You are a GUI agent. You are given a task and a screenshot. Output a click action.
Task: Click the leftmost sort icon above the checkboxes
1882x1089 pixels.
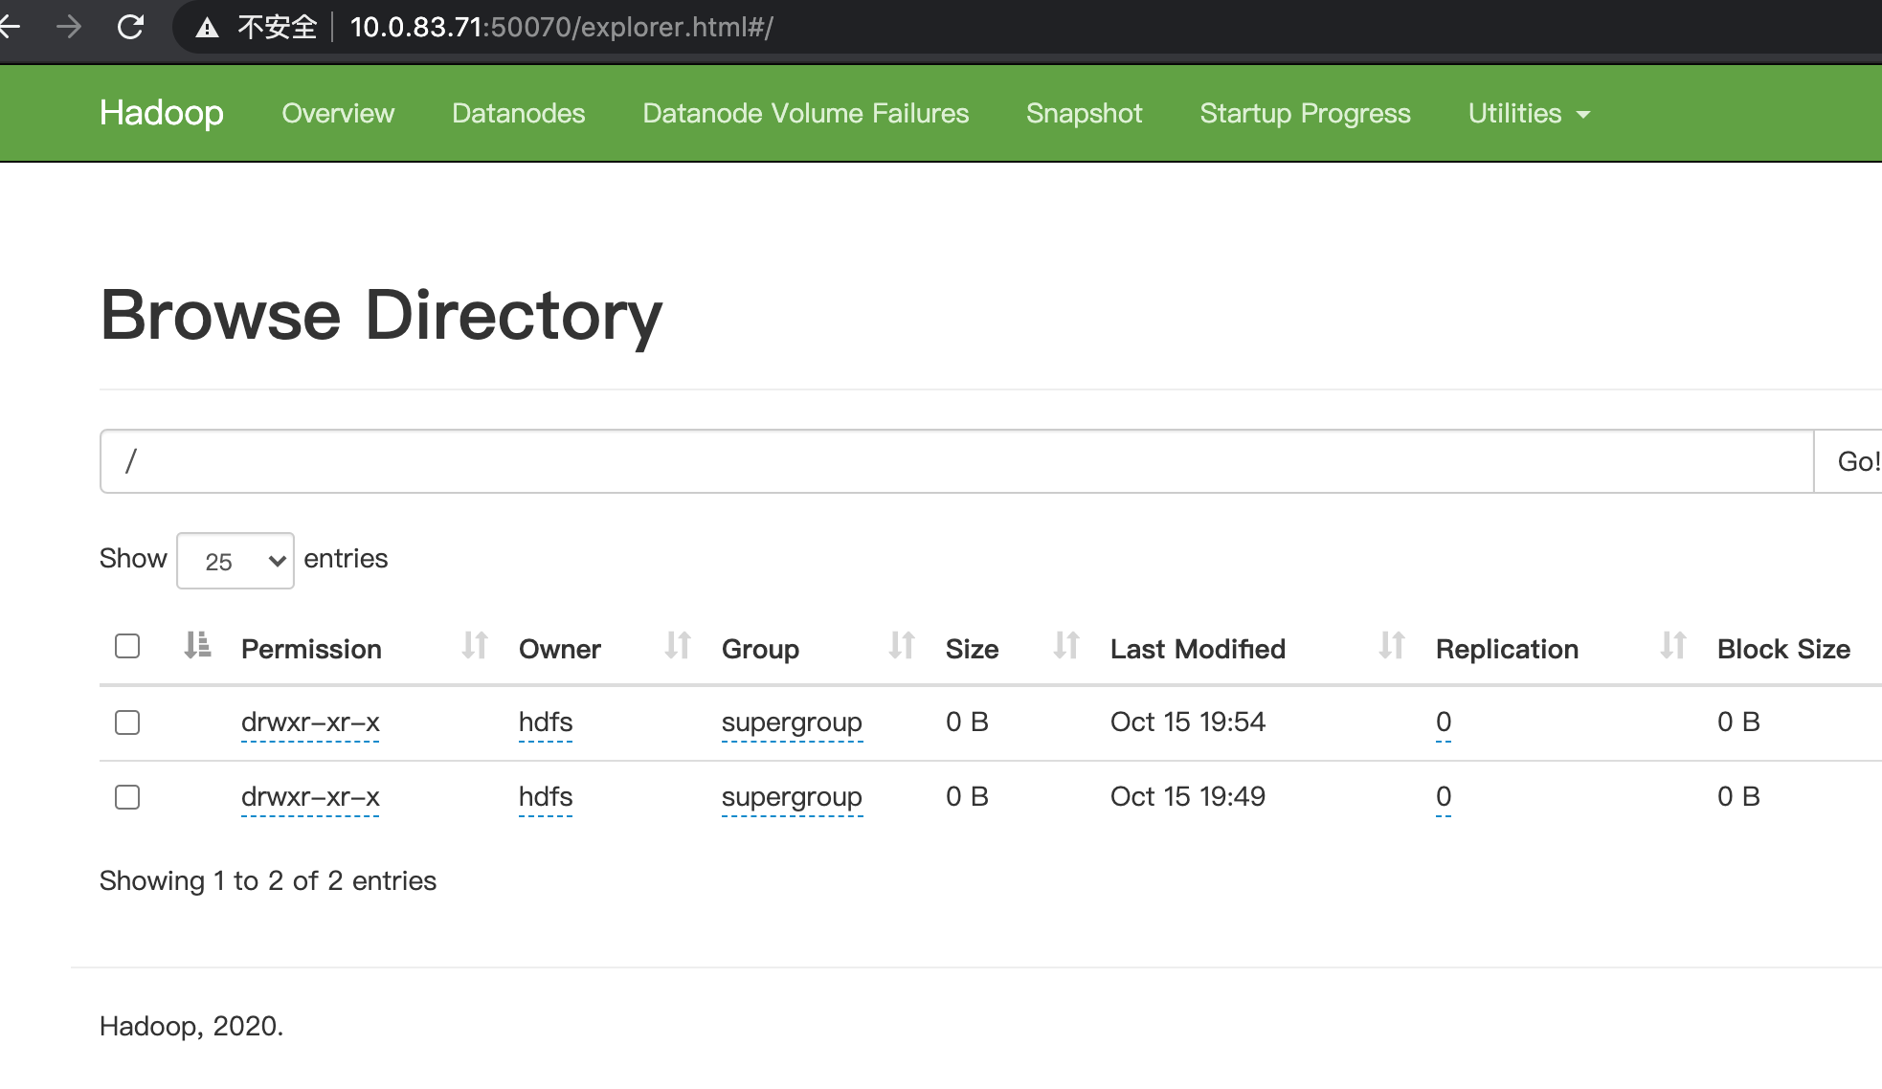coord(198,647)
